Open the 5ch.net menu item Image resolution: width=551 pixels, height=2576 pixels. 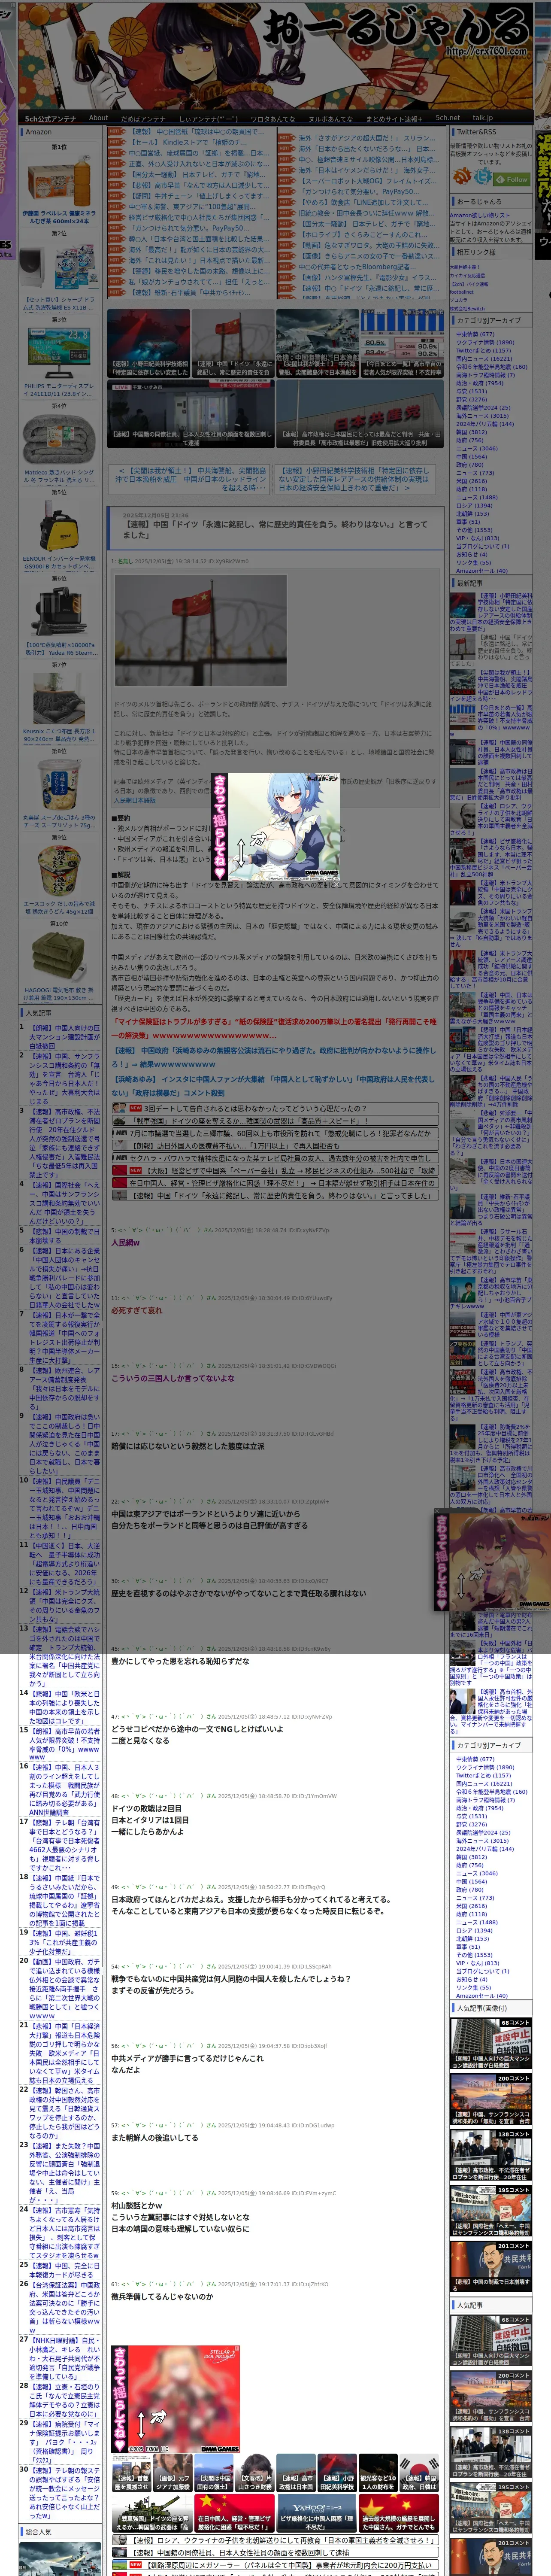[x=448, y=118]
